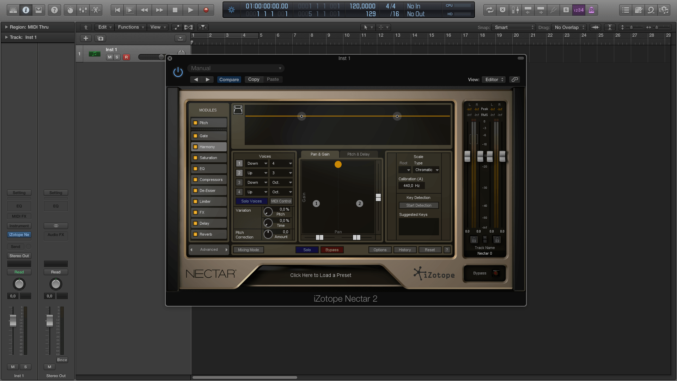This screenshot has width=677, height=381.
Task: Switch to the Pitch & Delay tab
Action: pos(359,154)
